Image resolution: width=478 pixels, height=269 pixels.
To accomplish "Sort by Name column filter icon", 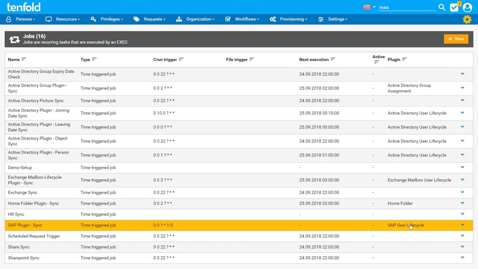I will [x=24, y=59].
